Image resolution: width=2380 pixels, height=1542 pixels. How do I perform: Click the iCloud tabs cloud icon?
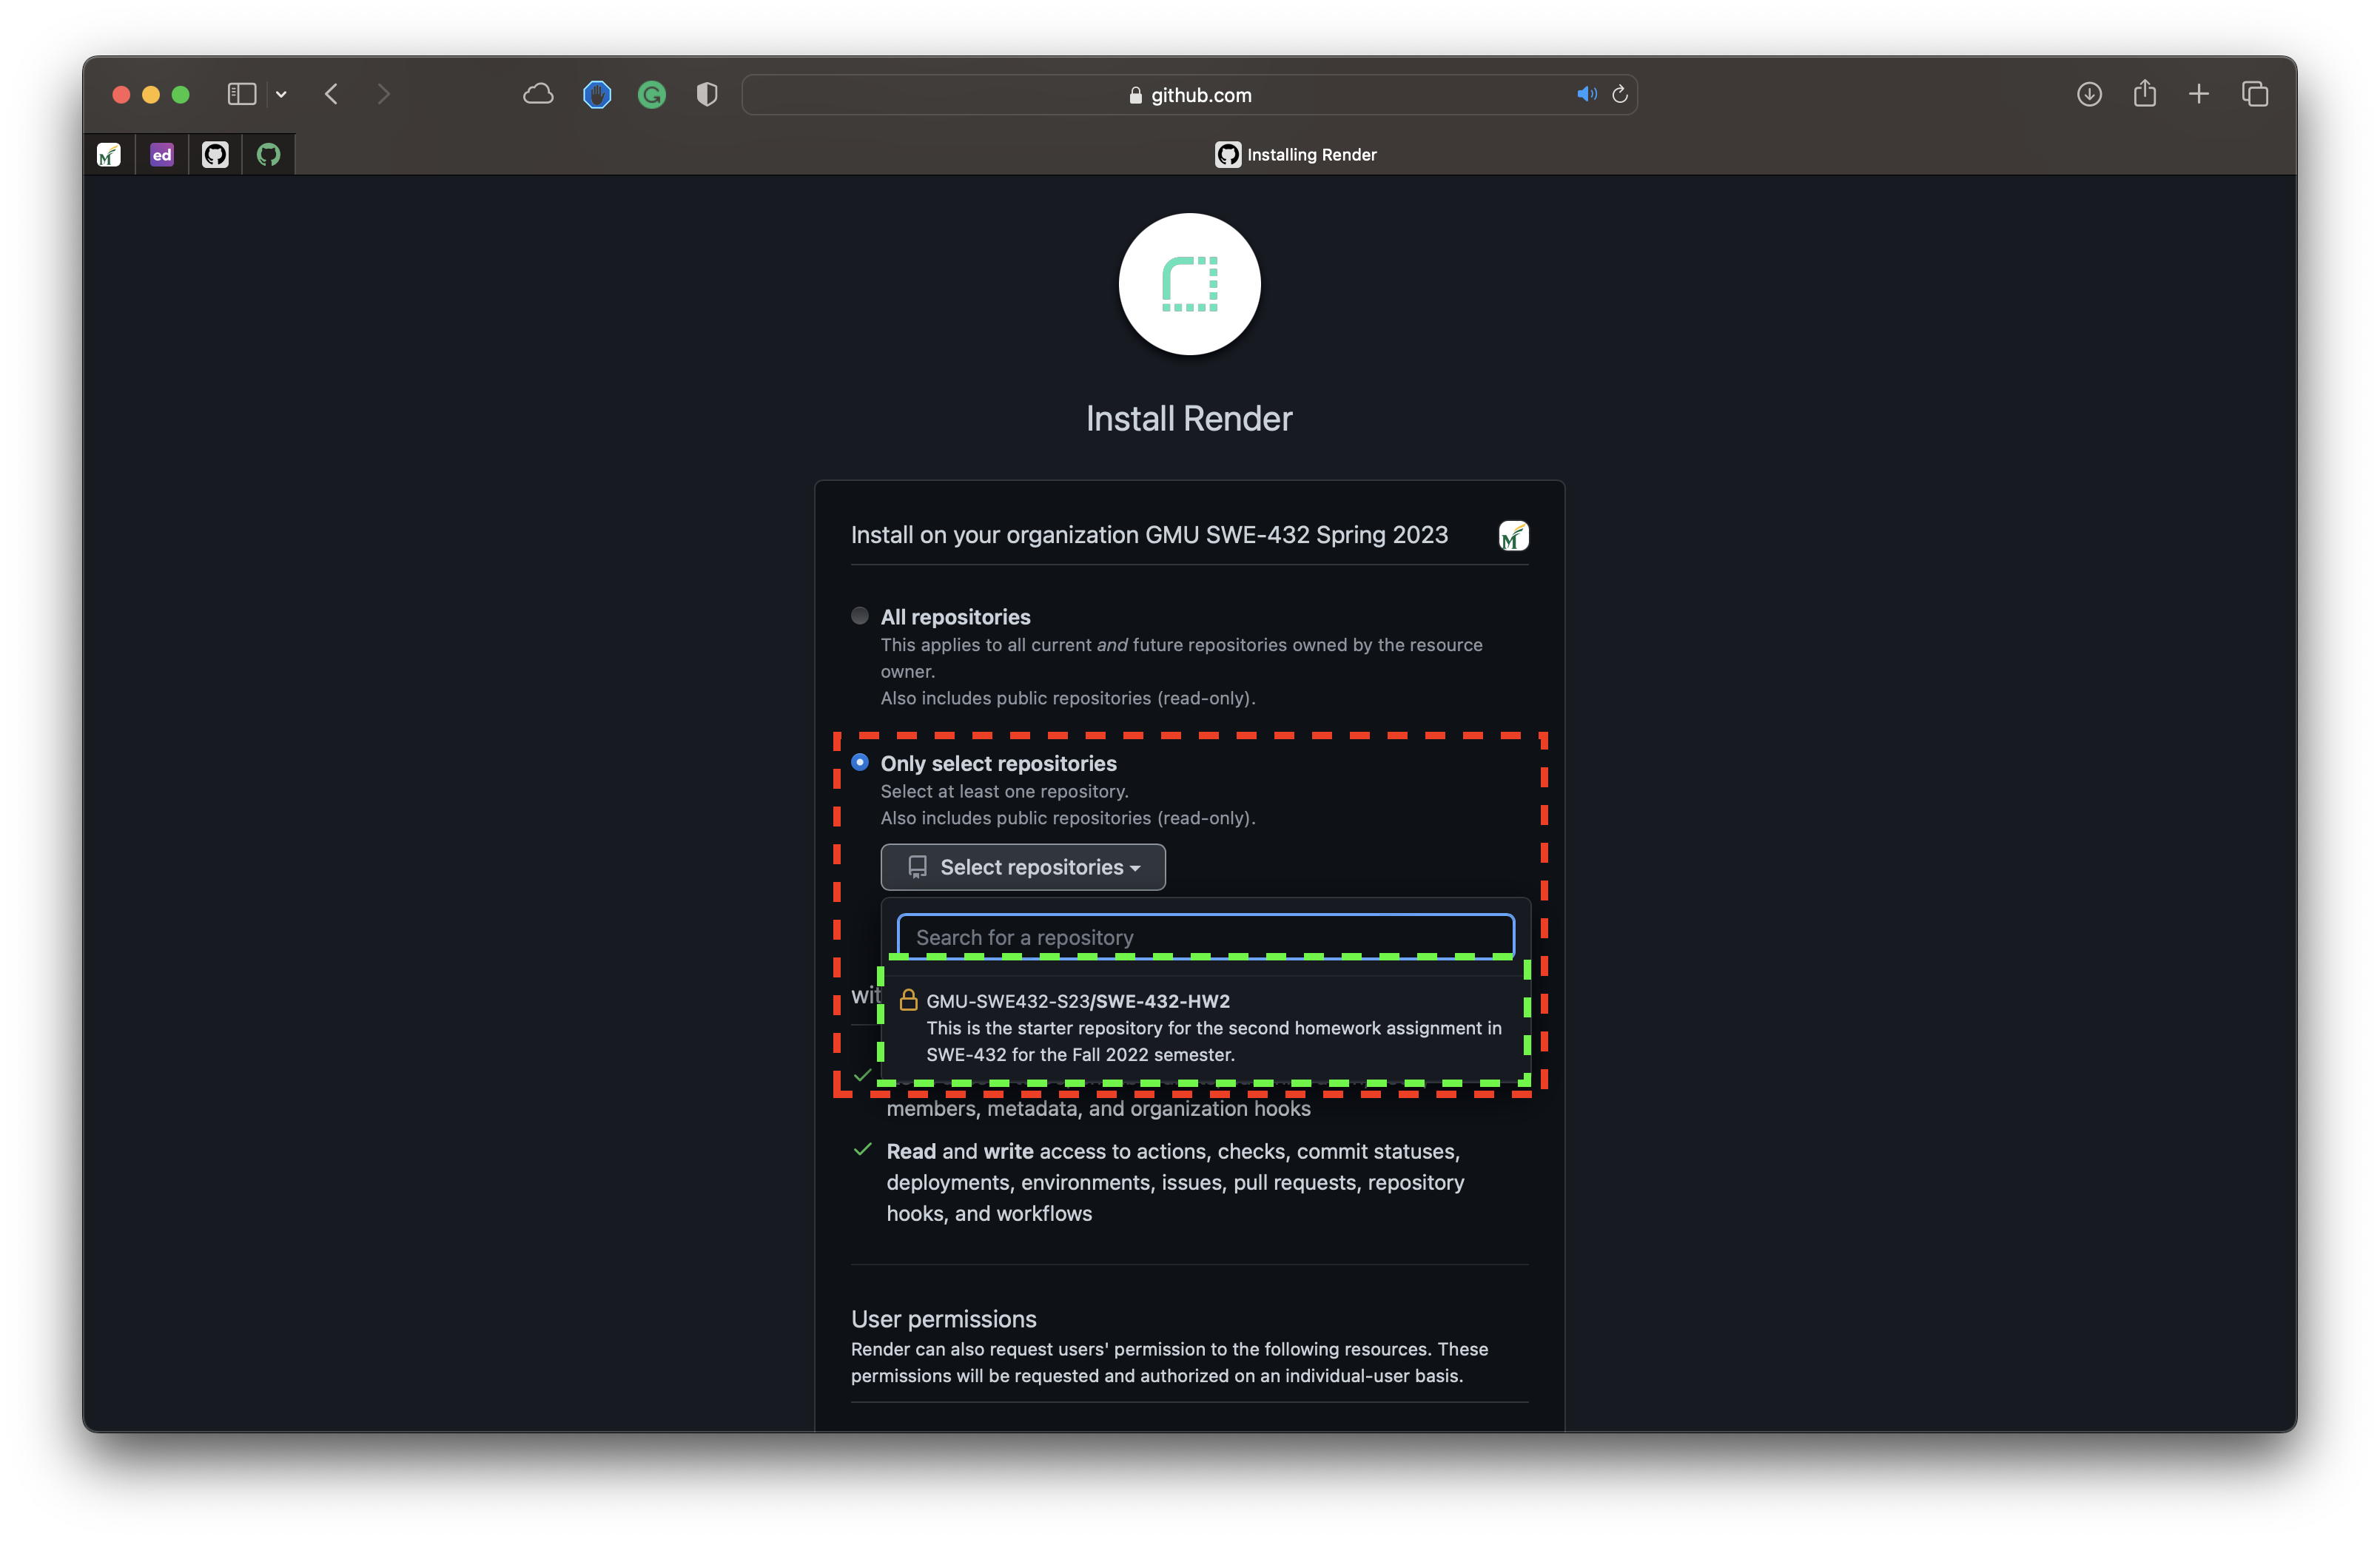tap(538, 94)
